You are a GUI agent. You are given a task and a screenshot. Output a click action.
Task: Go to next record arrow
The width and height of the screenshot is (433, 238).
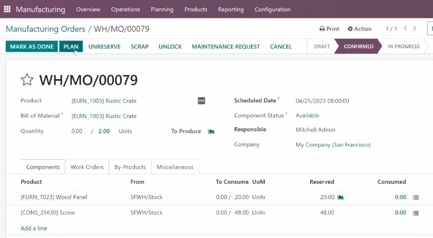coord(415,28)
